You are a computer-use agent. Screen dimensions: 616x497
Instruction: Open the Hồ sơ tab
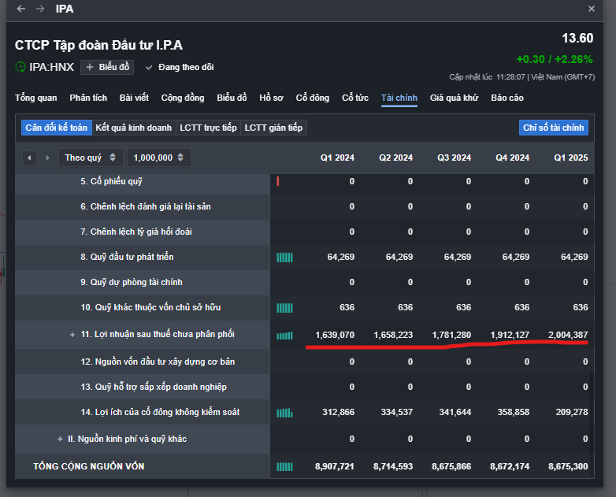tap(271, 98)
